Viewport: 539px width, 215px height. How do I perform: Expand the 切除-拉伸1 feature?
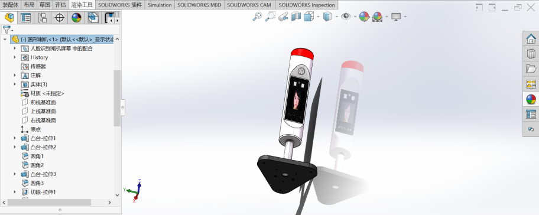(x=15, y=192)
